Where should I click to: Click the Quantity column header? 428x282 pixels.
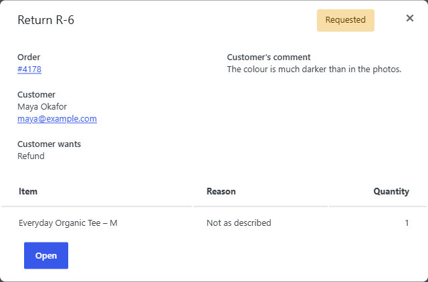pyautogui.click(x=391, y=192)
